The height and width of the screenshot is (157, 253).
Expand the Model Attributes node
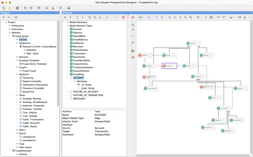[x=64, y=22]
